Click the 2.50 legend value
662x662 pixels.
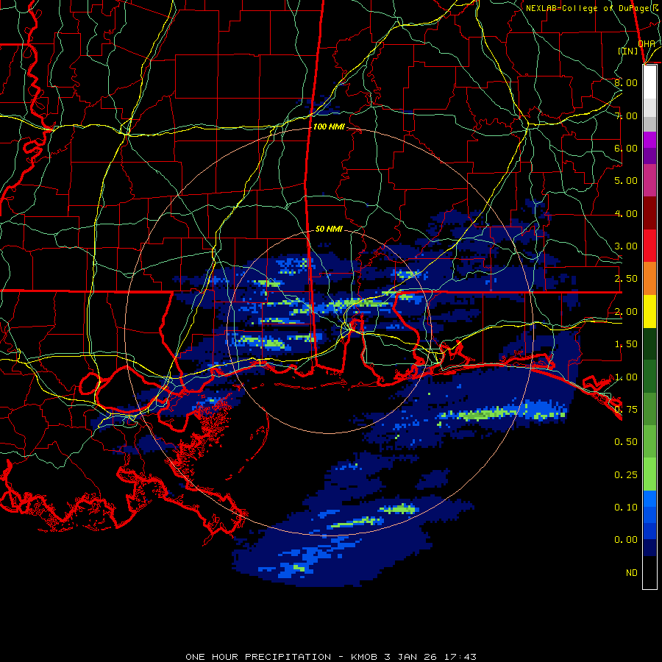coord(626,279)
